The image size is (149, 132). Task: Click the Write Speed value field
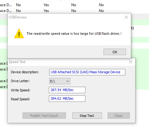(x=67, y=90)
